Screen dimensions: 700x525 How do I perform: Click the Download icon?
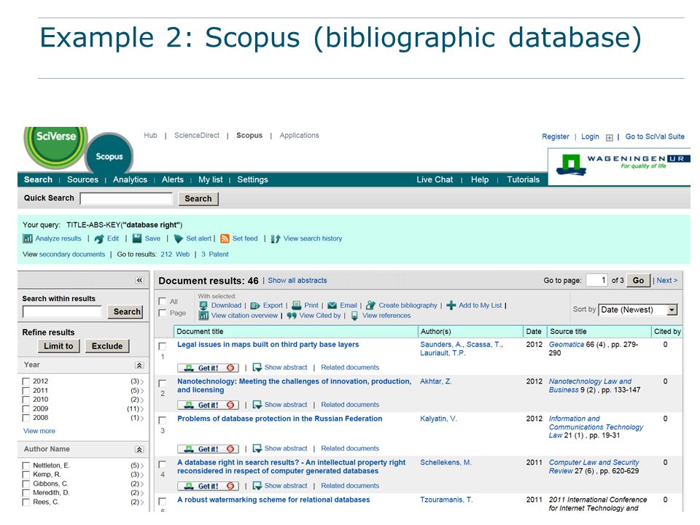203,306
